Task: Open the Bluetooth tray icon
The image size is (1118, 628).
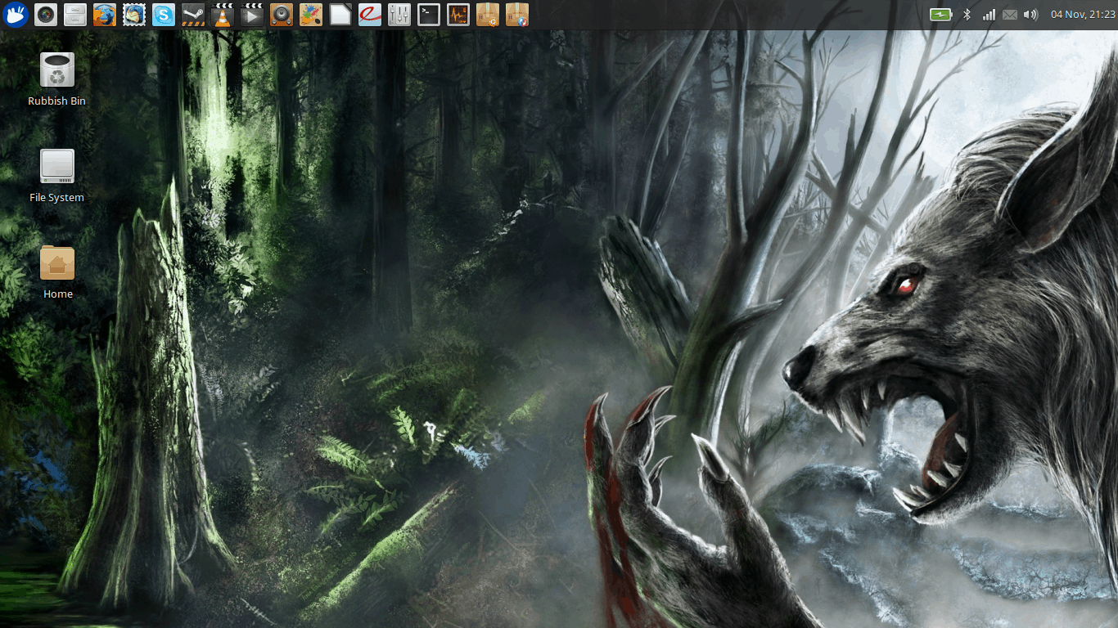Action: (967, 15)
